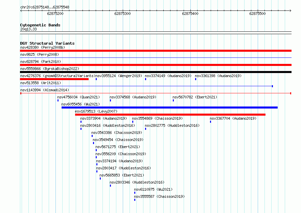Click the right red end marker of nsv1143994

pos(291,93)
